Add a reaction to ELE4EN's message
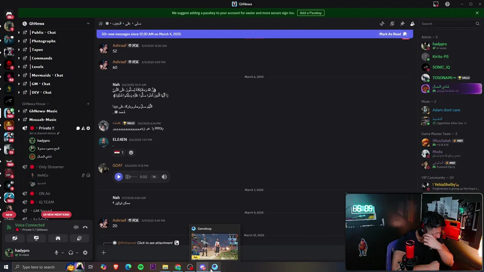This screenshot has width=484, height=272. click(131, 153)
